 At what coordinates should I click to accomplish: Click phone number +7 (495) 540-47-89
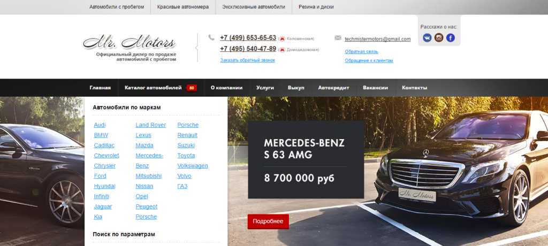(x=248, y=49)
